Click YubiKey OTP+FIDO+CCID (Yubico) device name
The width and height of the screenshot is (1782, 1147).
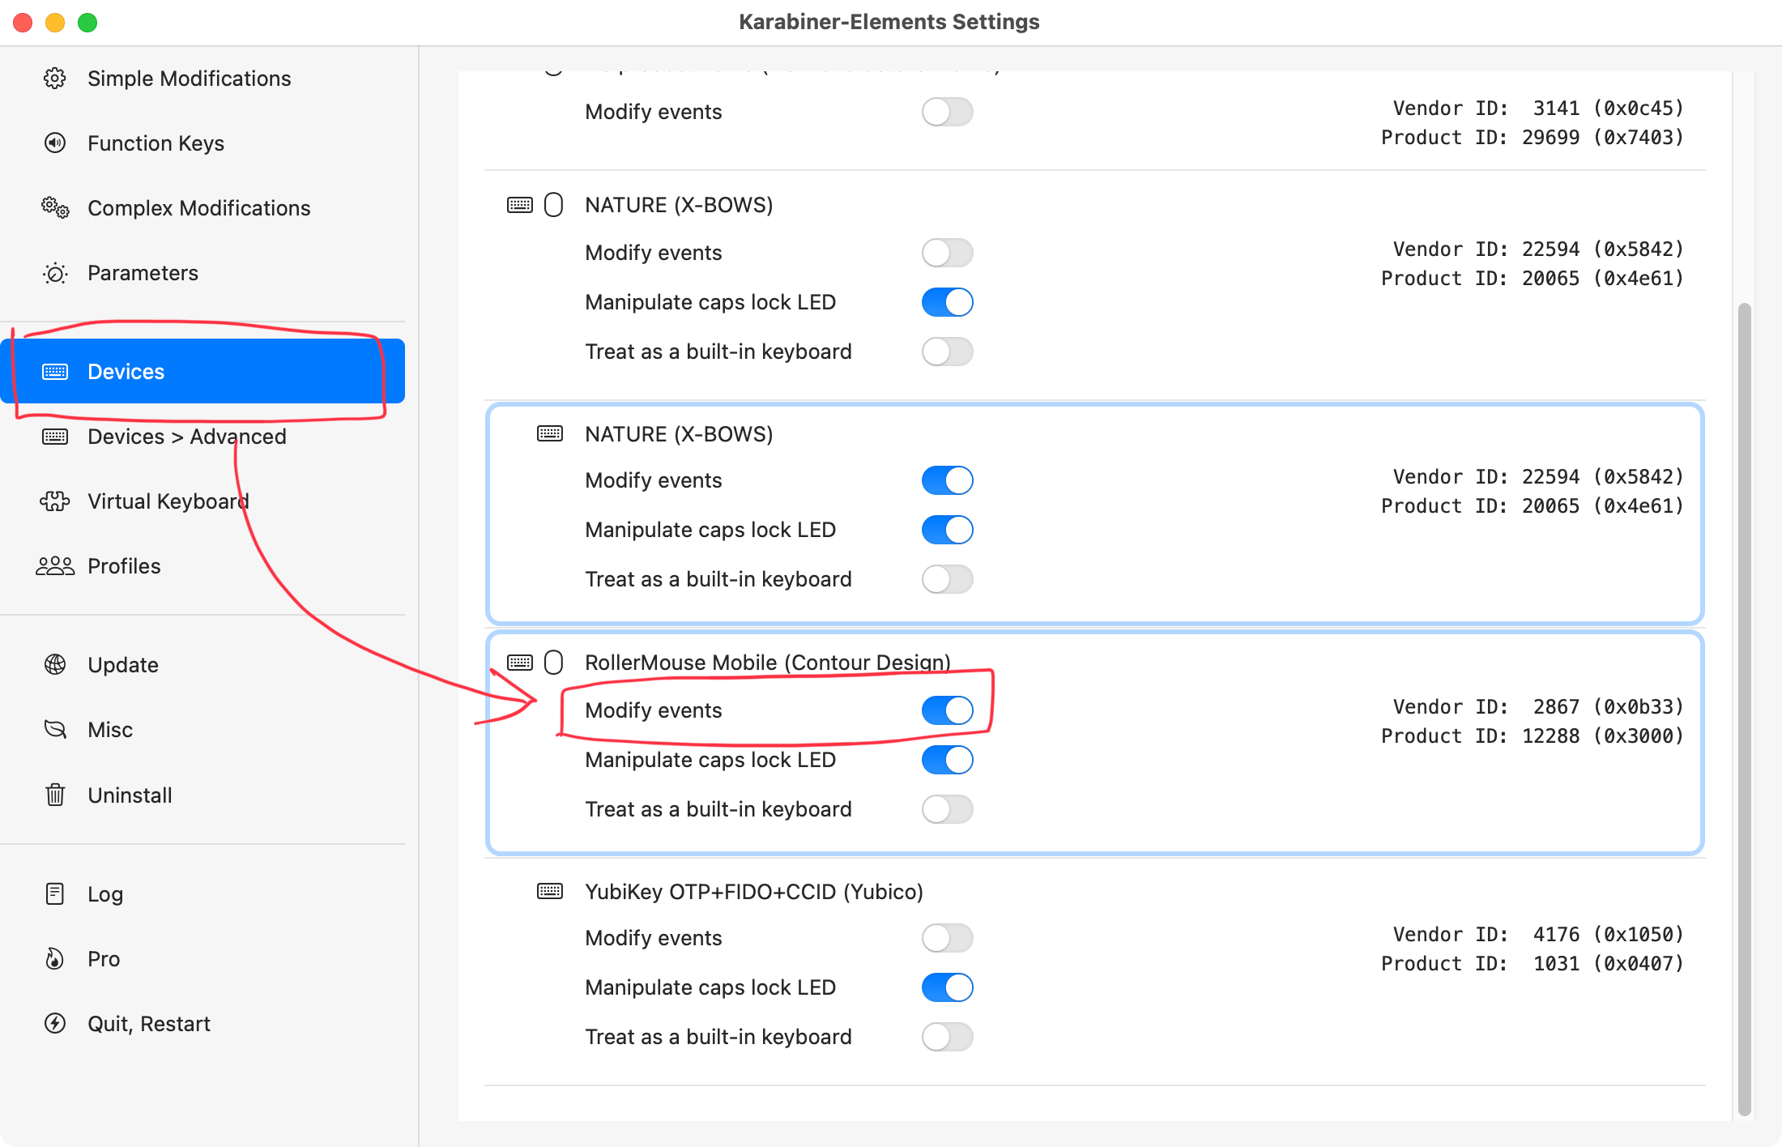click(754, 891)
